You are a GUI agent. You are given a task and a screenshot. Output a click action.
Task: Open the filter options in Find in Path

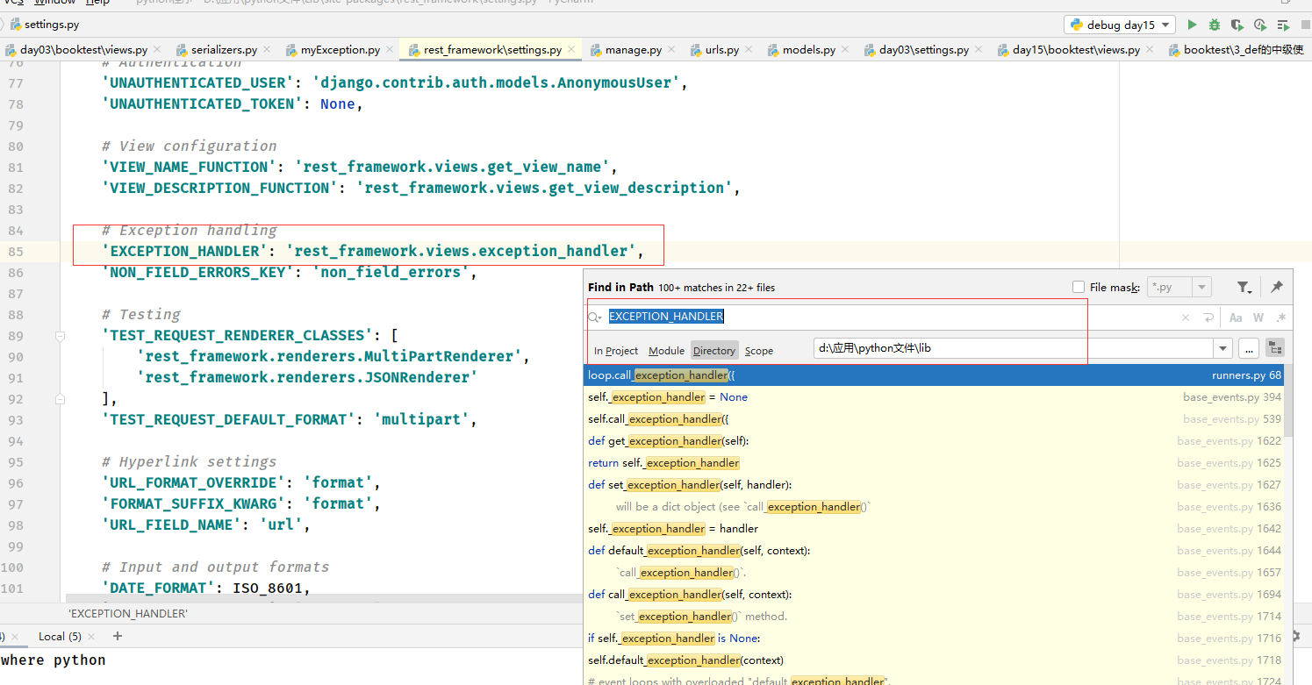pyautogui.click(x=1244, y=287)
